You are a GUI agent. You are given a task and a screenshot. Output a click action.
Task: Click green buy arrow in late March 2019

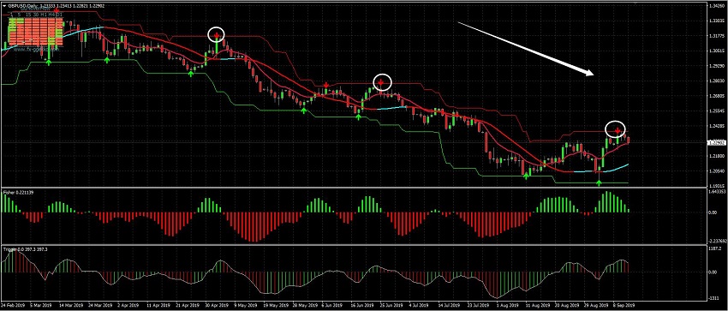(x=107, y=59)
